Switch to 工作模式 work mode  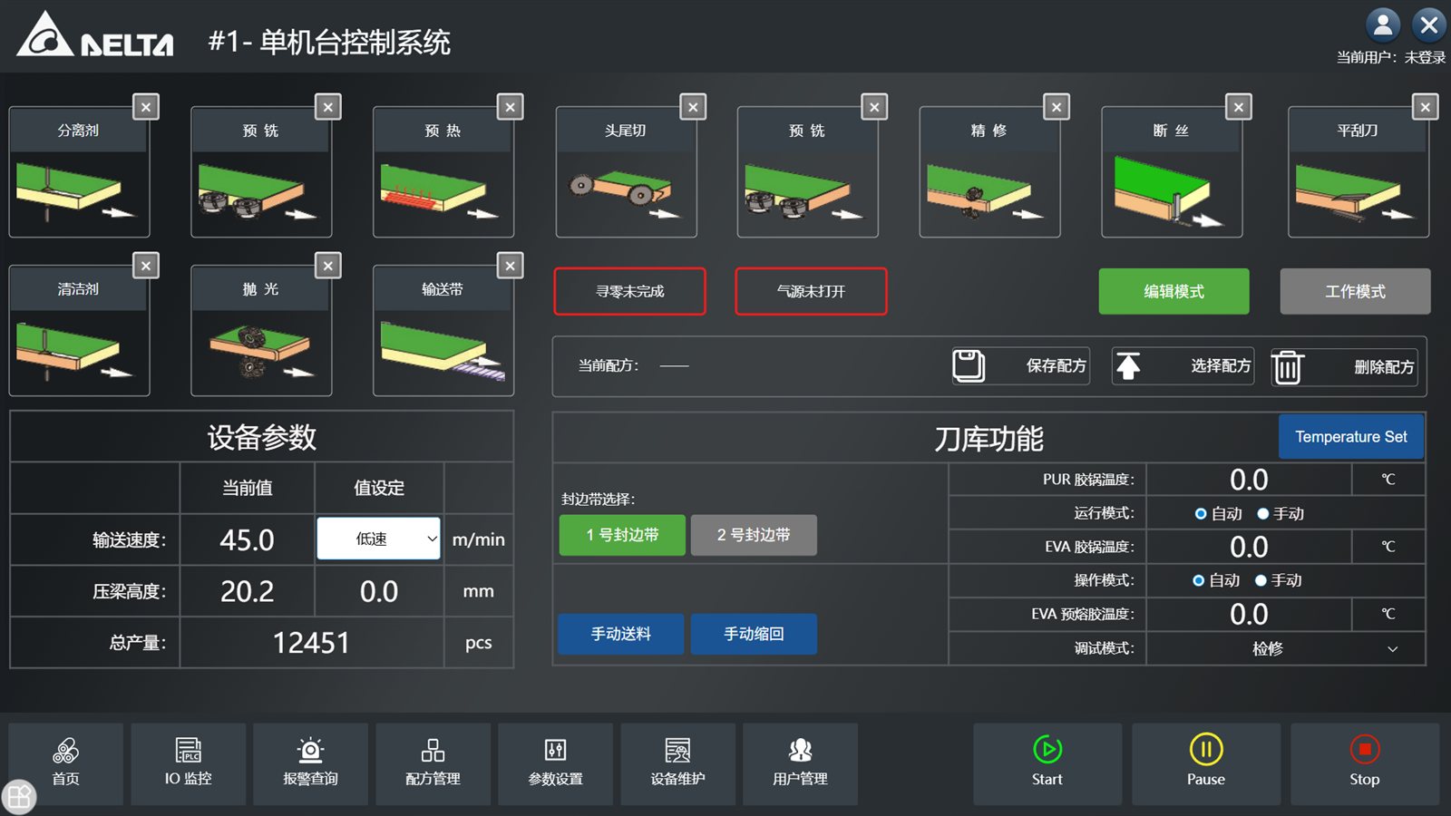[x=1355, y=291]
